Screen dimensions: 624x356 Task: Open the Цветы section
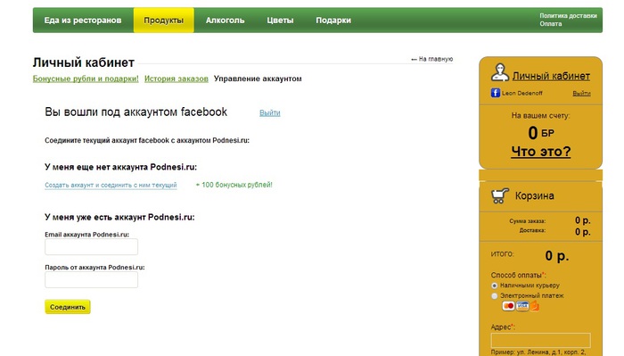coord(280,21)
